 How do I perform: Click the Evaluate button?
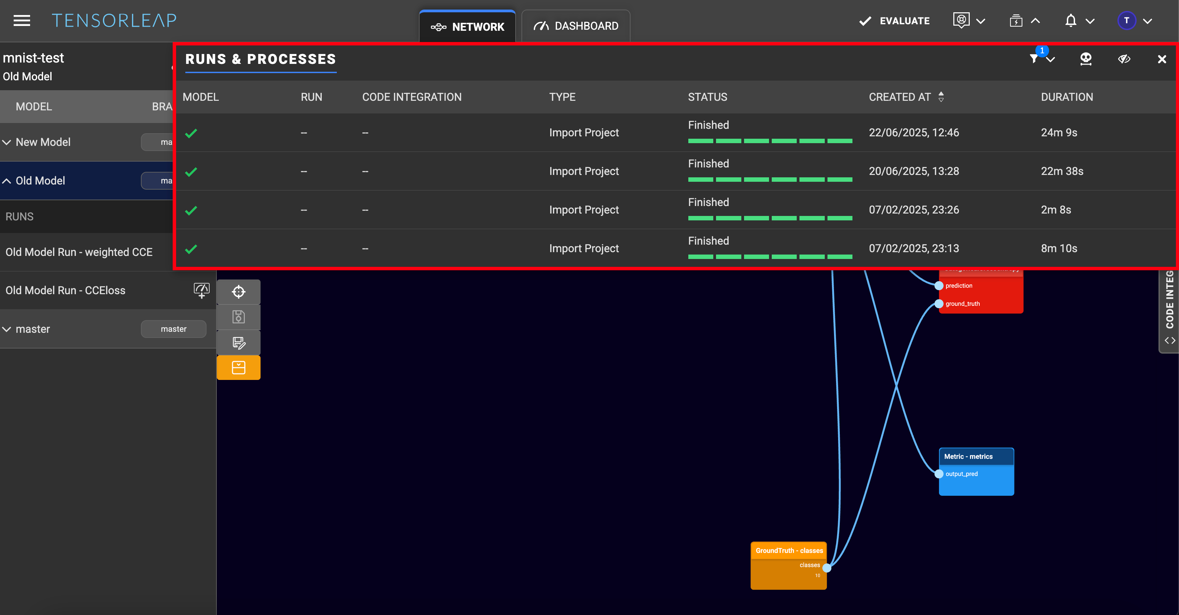(894, 21)
